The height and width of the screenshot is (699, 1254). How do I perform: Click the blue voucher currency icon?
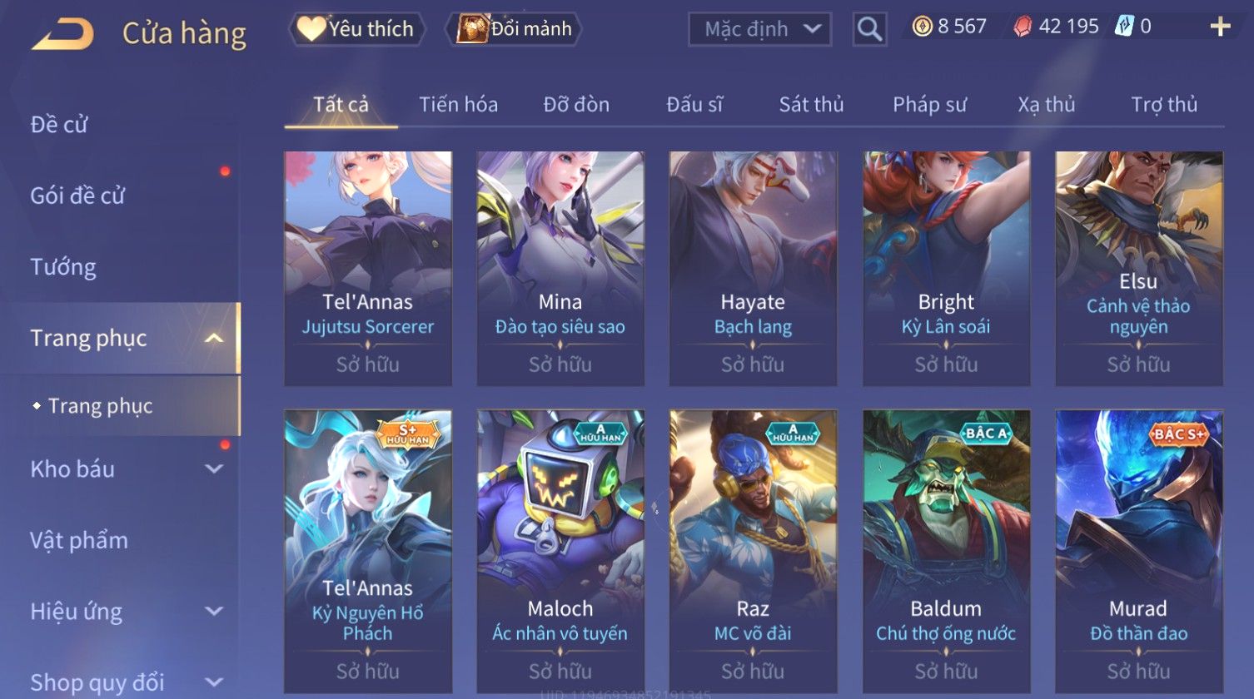coord(1124,27)
